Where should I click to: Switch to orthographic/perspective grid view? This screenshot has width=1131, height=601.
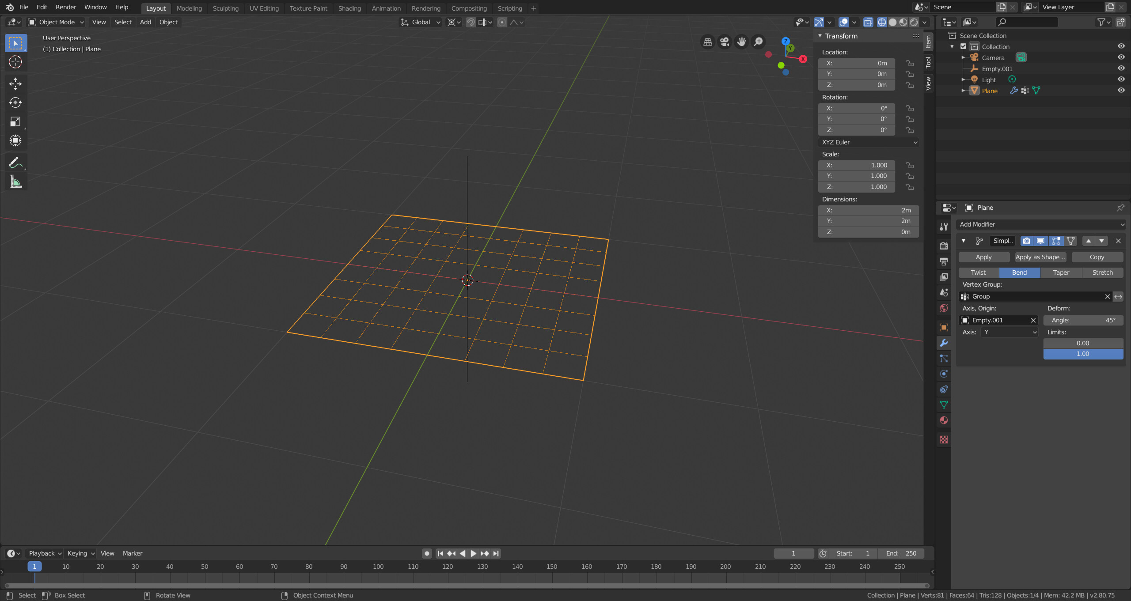click(708, 42)
